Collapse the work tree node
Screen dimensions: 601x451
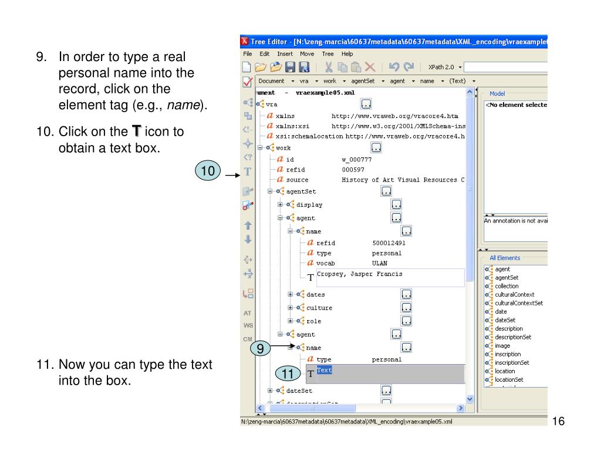[x=260, y=147]
